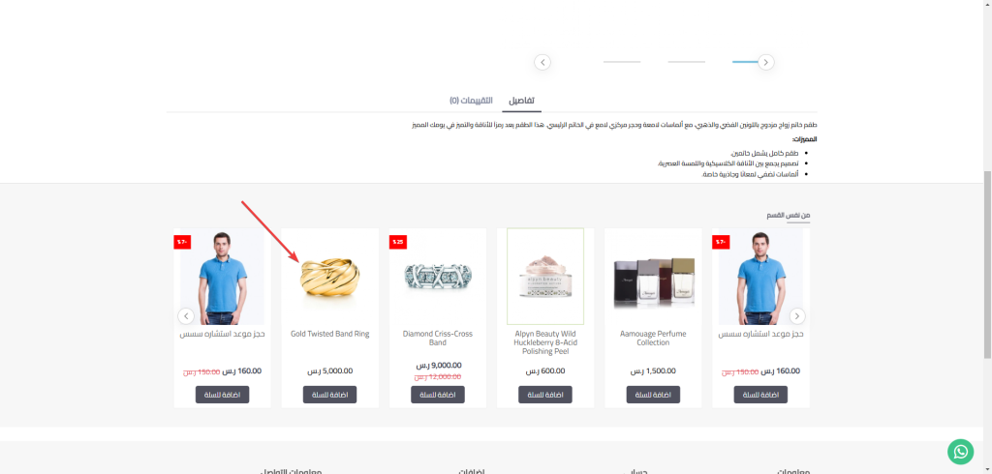Image resolution: width=992 pixels, height=474 pixels.
Task: Open the Diamond Criss-Cross Band image
Action: (x=438, y=277)
